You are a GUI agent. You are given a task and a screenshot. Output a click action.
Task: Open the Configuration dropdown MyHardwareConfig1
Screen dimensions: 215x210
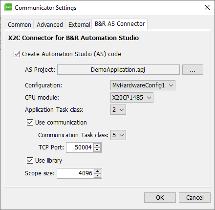(143, 85)
